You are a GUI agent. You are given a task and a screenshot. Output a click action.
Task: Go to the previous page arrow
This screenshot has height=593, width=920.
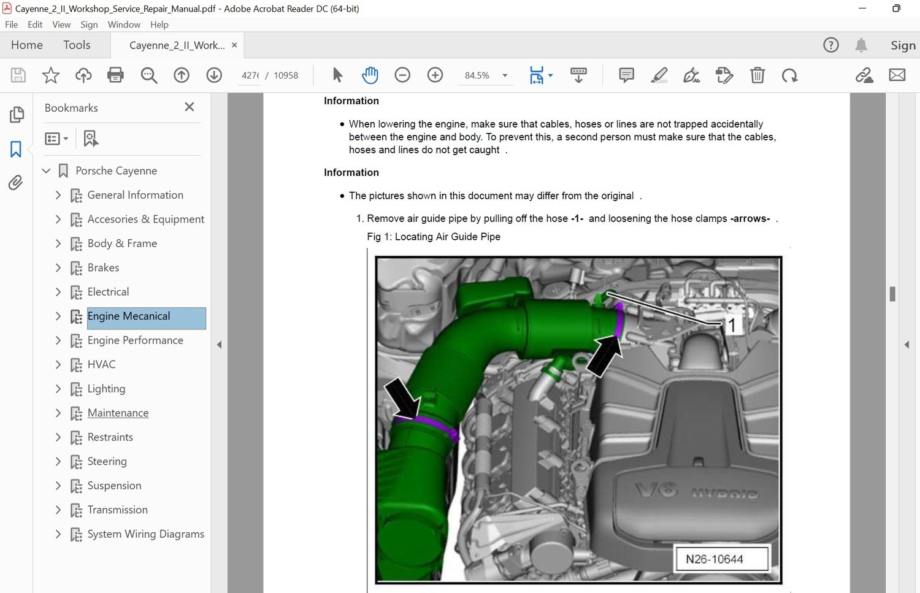tap(182, 75)
